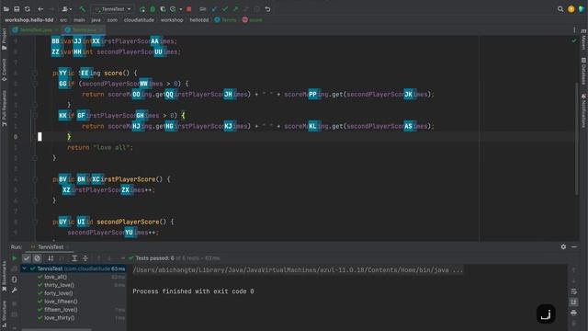
Task: Fold the score() method gutter marker
Action: tap(35, 74)
